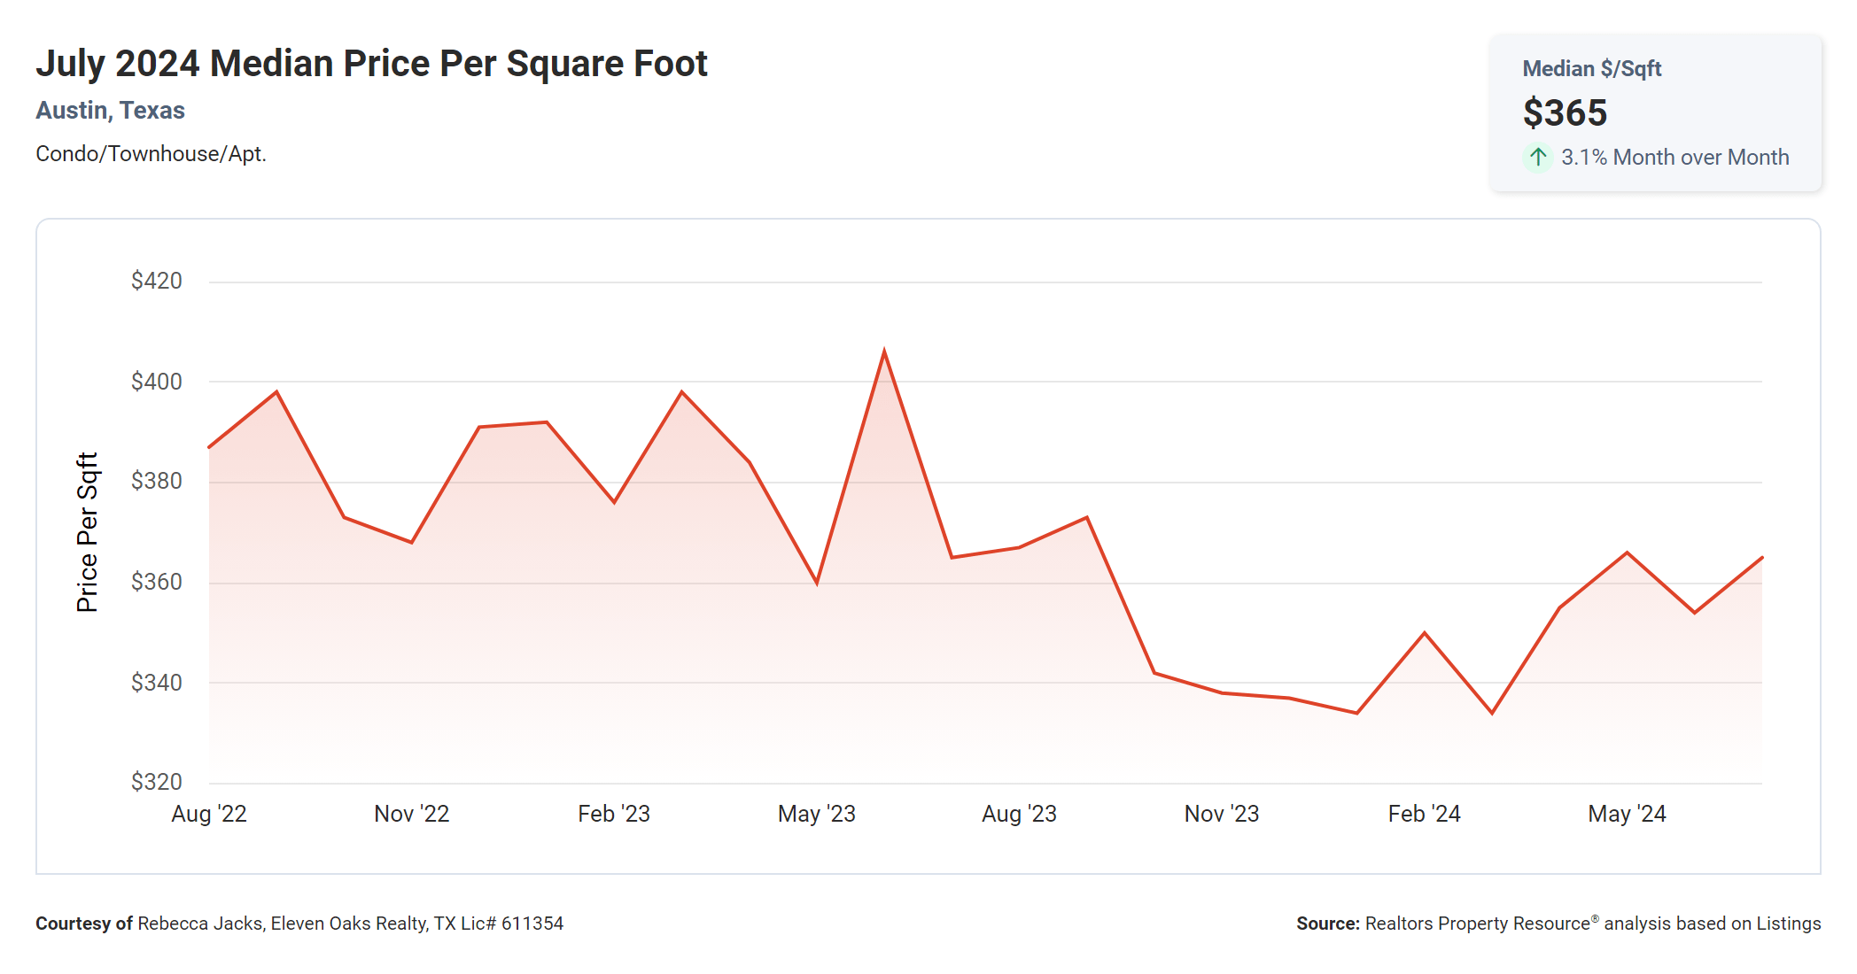Click the Feb '23 x-axis label
1857x974 pixels.
pos(614,814)
